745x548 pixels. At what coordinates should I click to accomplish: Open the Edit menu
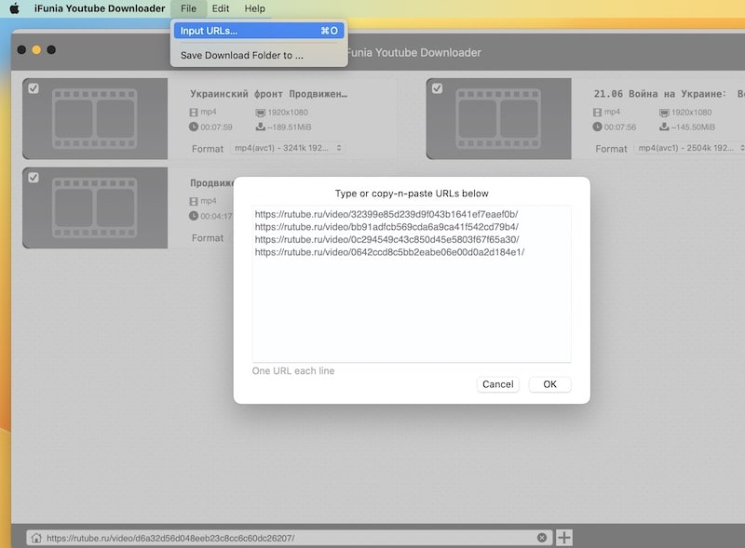[220, 8]
